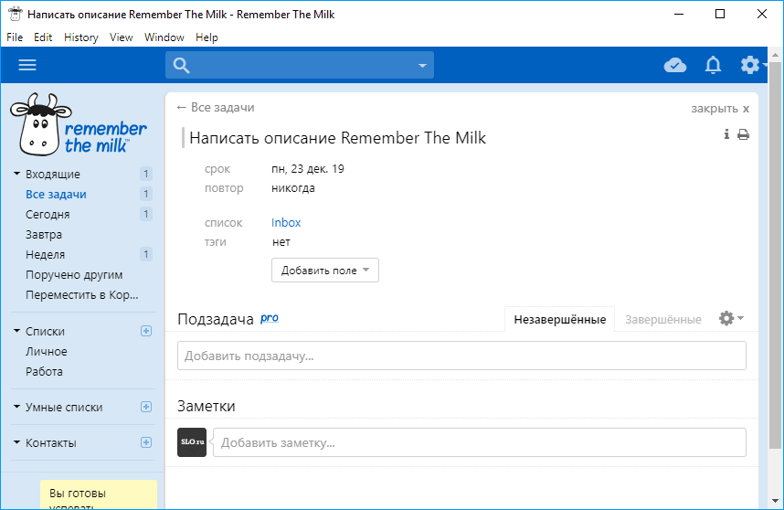Click the scrollbar down arrow
Viewport: 784px width, 510px height.
[x=776, y=501]
